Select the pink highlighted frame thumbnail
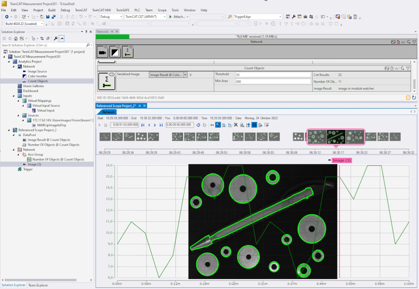This screenshot has height=289, width=419. [x=336, y=137]
